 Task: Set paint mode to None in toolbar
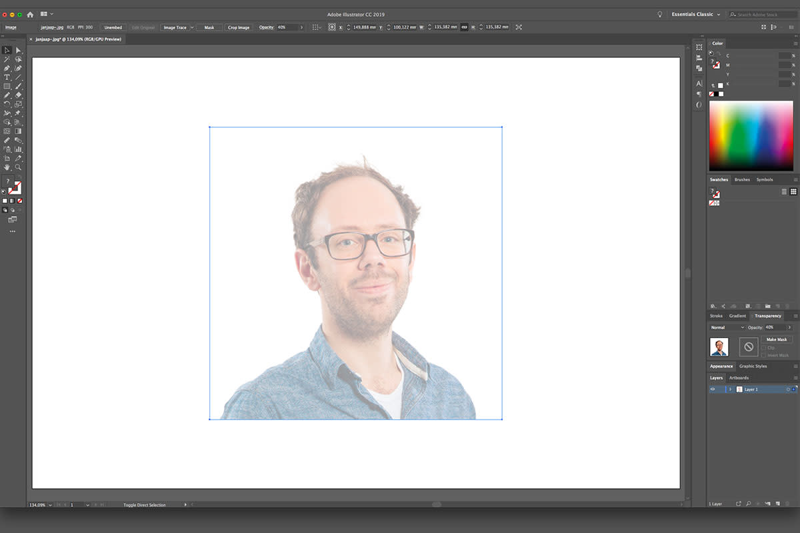pyautogui.click(x=20, y=201)
